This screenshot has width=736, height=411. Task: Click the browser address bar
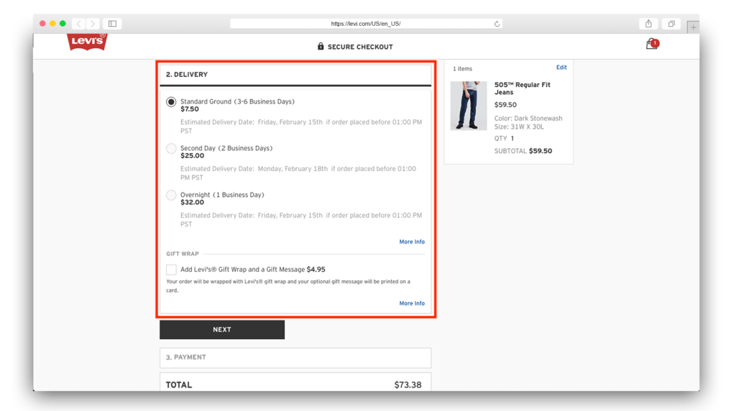pyautogui.click(x=366, y=24)
